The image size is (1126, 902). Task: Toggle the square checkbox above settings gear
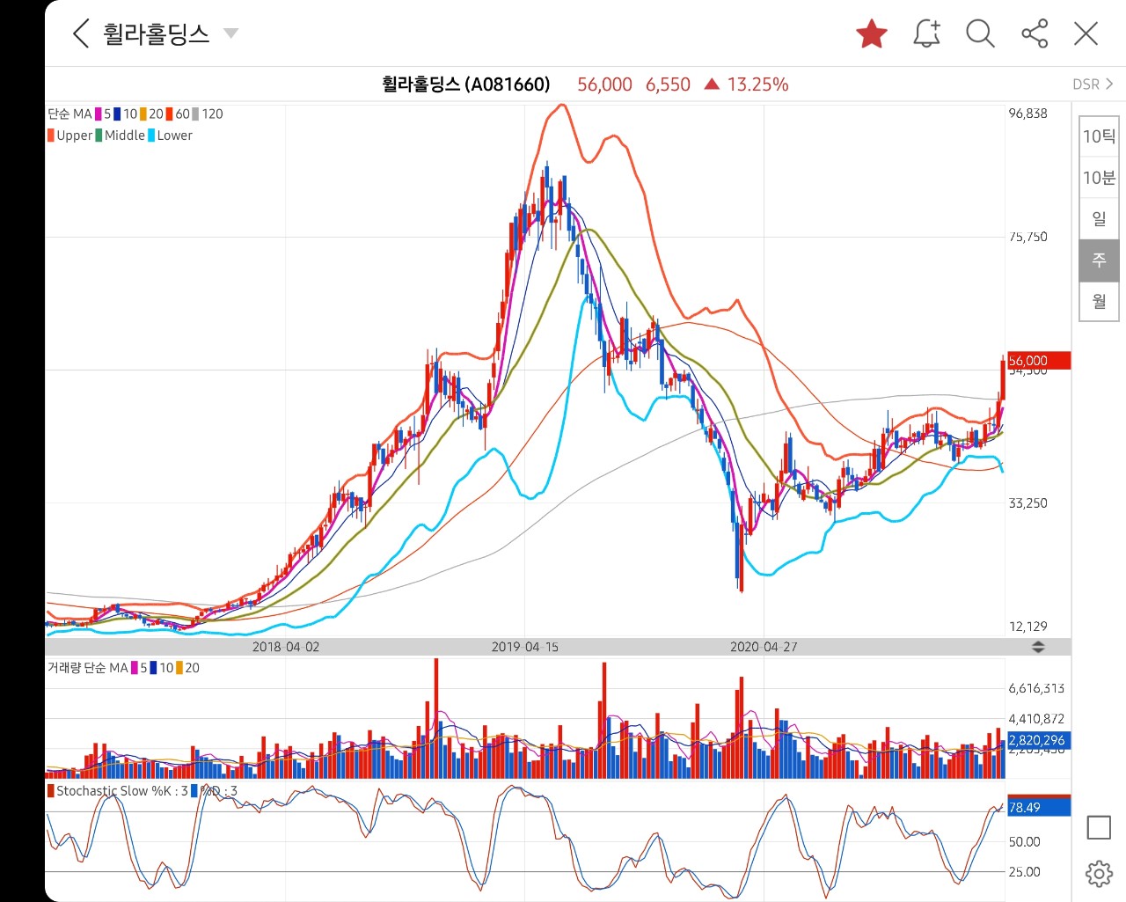coord(1099,827)
